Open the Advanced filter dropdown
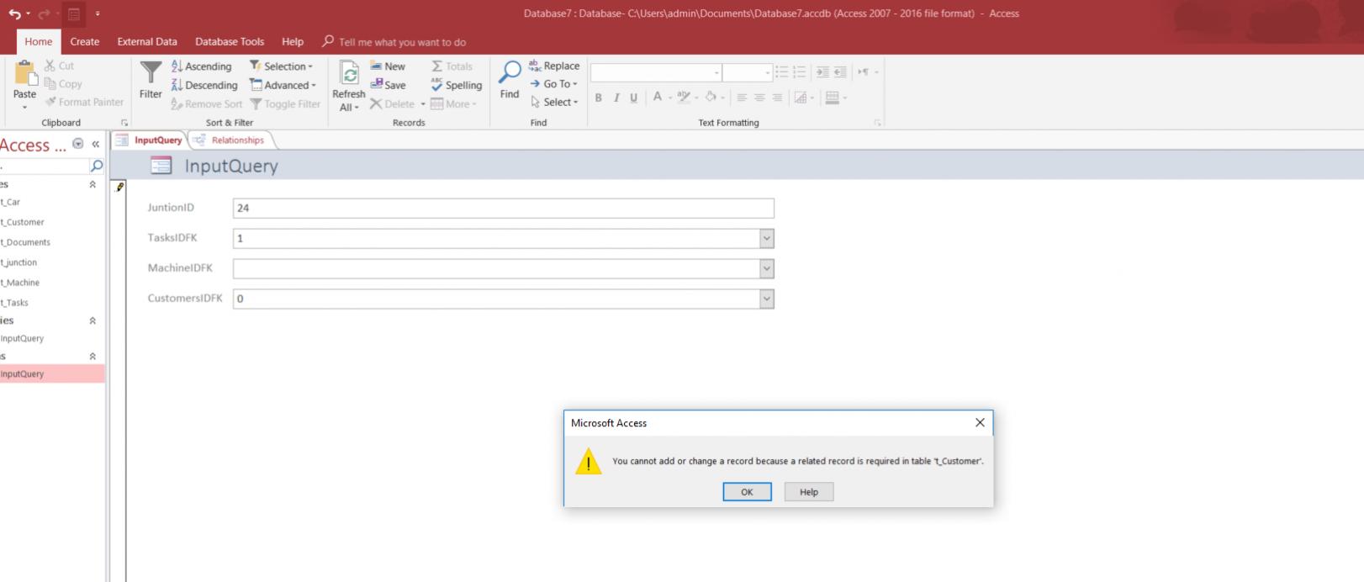This screenshot has height=582, width=1364. click(283, 85)
